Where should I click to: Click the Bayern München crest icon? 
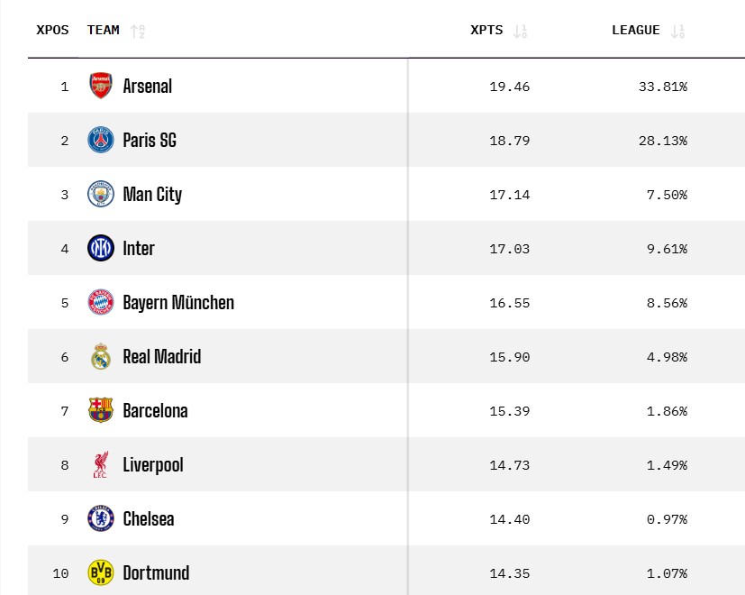101,303
